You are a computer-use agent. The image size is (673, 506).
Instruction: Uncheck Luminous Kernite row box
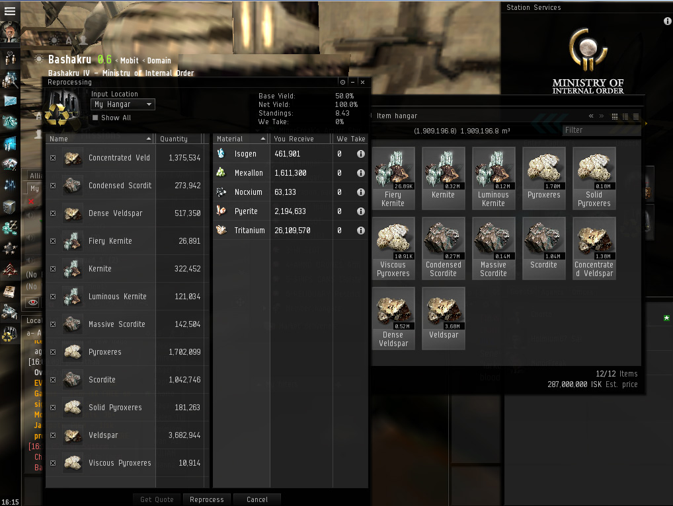point(53,297)
